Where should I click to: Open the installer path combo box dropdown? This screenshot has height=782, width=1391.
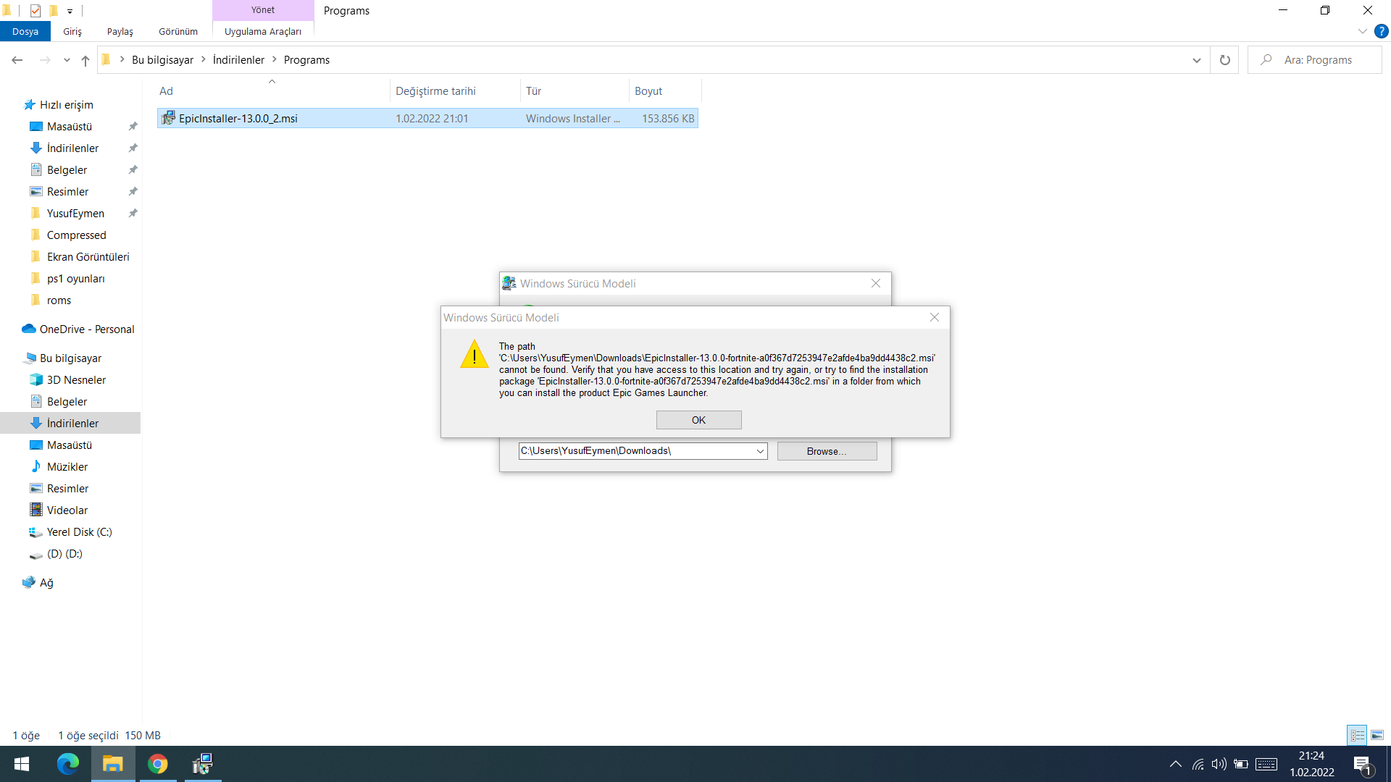tap(760, 451)
